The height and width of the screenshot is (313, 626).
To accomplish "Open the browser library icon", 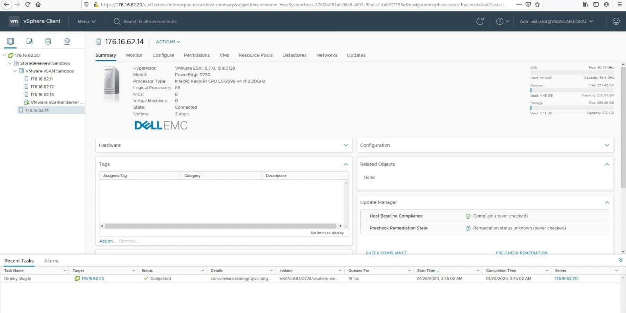I will click(x=586, y=5).
